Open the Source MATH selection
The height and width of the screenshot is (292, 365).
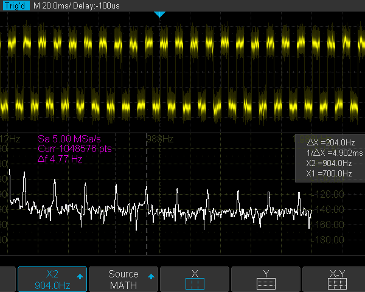[123, 279]
